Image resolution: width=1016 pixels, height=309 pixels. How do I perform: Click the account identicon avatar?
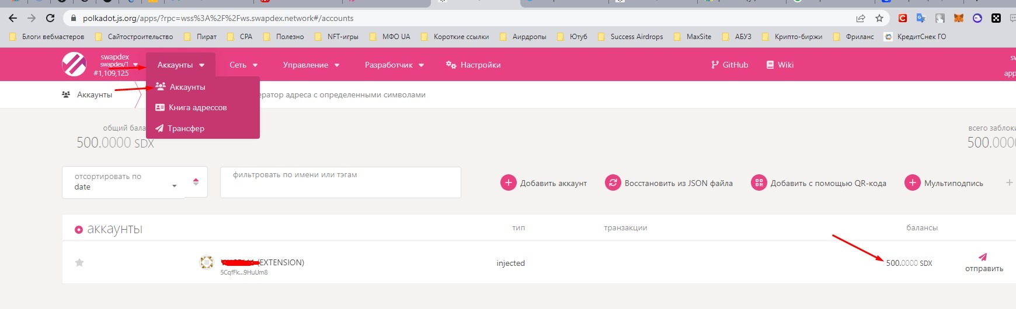[207, 262]
